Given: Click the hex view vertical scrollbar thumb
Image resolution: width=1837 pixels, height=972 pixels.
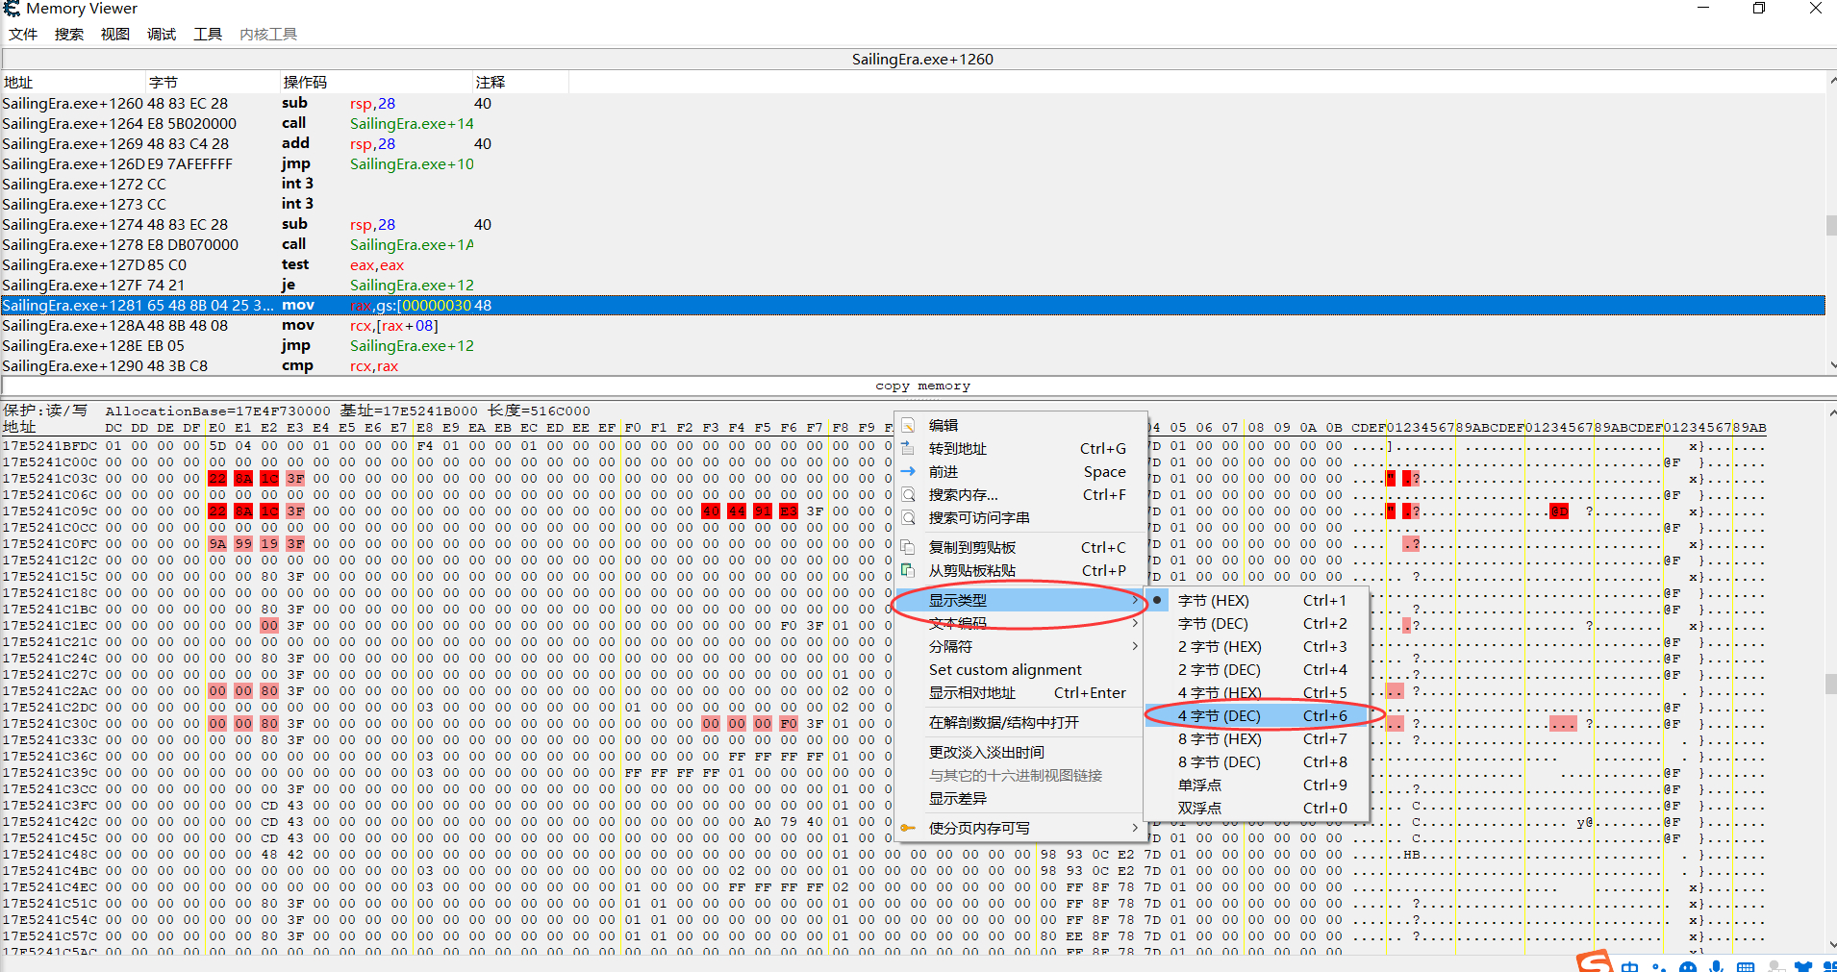Looking at the screenshot, I should tap(1831, 684).
